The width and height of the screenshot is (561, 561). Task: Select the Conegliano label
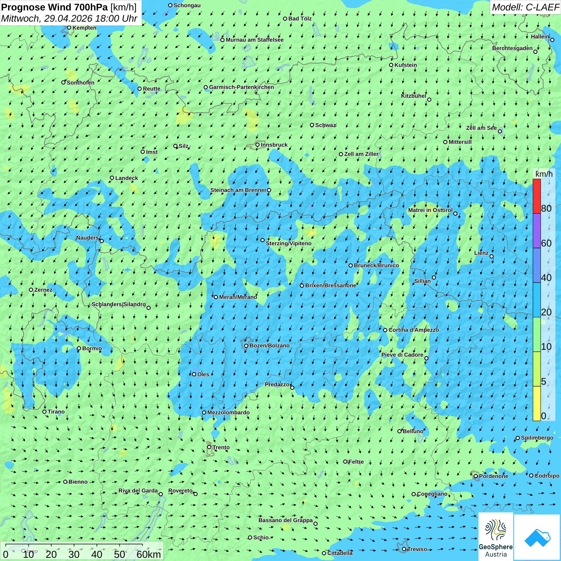tap(432, 494)
